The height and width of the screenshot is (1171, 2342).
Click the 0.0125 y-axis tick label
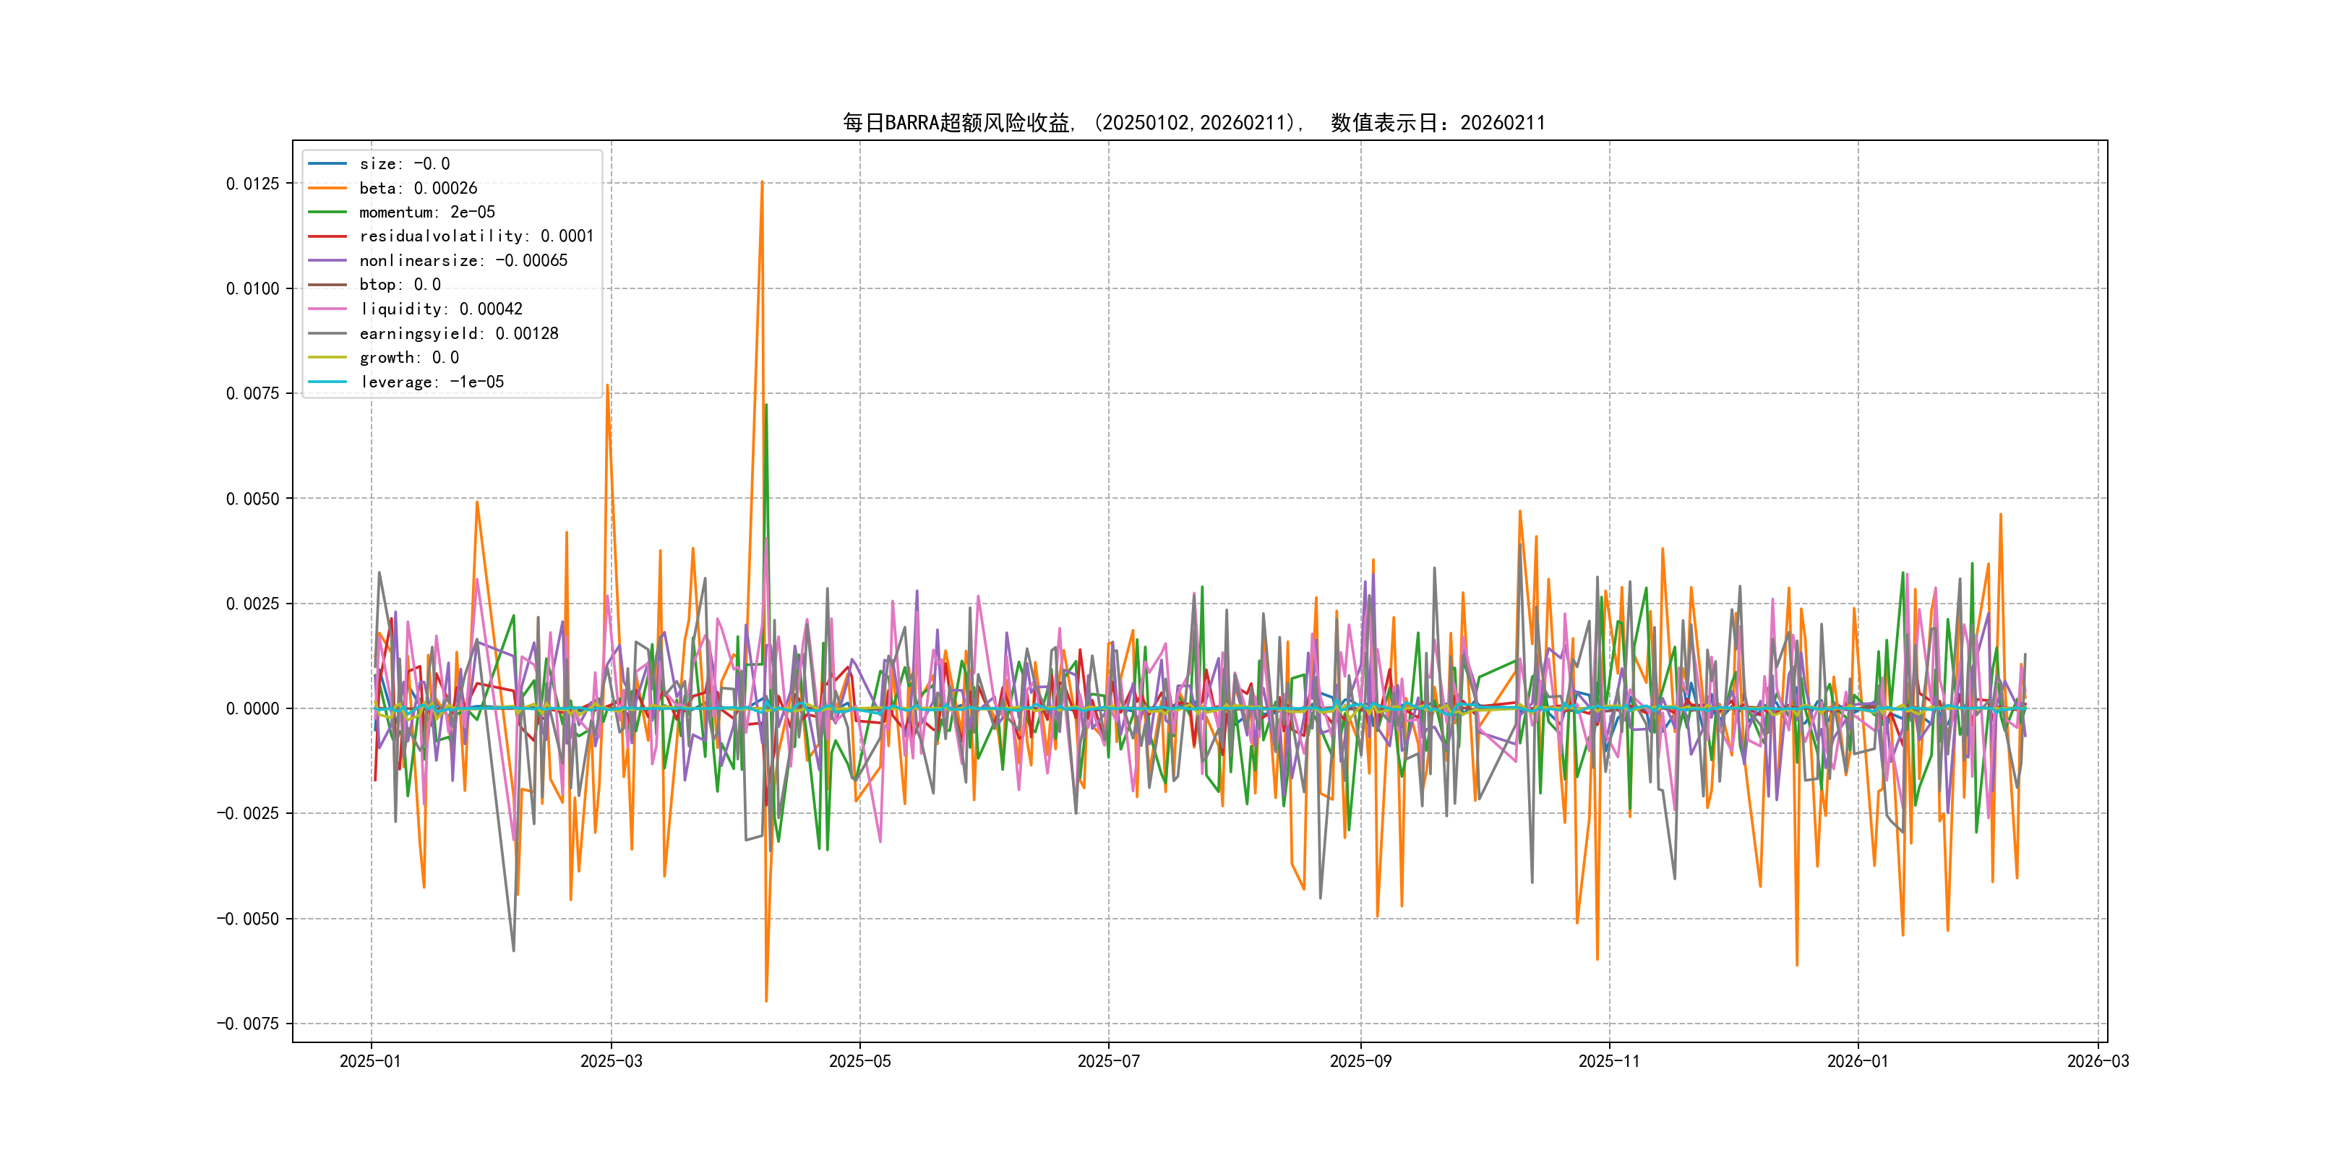pos(252,184)
